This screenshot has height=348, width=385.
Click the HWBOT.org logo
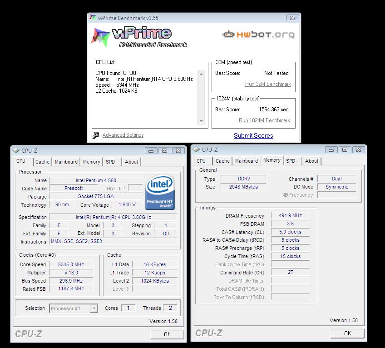[x=258, y=35]
